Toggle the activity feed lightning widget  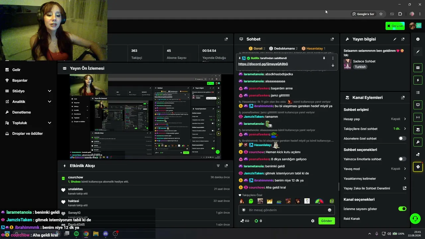(x=418, y=80)
